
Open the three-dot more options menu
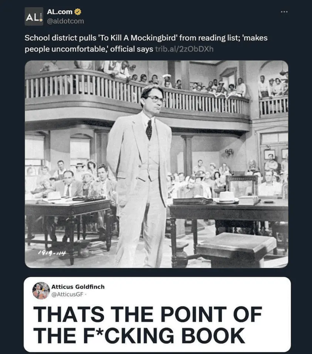click(x=284, y=12)
